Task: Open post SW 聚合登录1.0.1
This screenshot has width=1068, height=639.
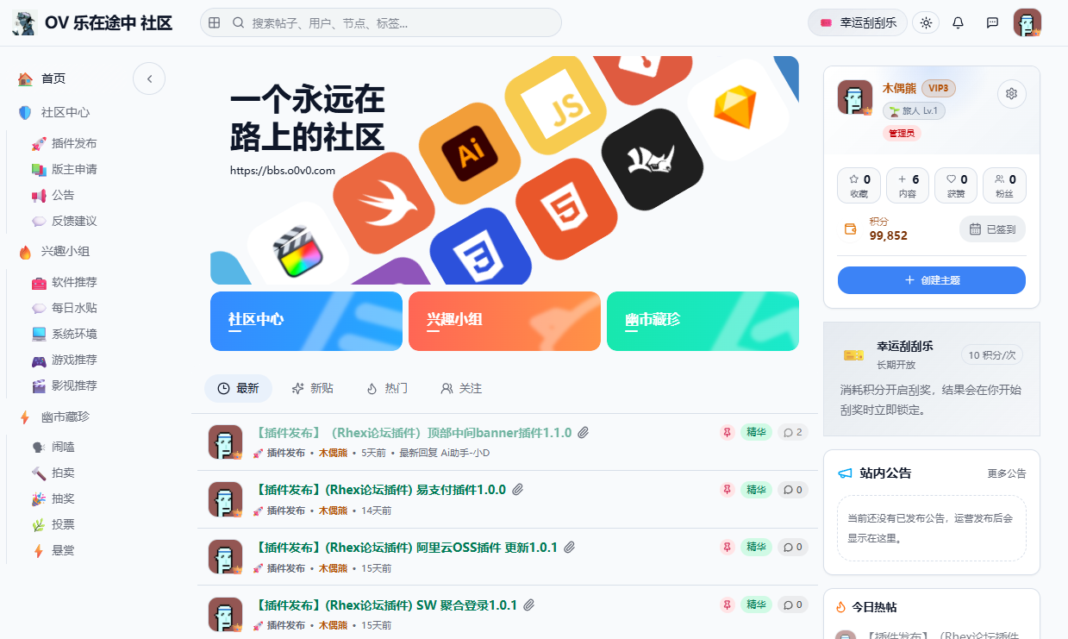Action: 386,605
